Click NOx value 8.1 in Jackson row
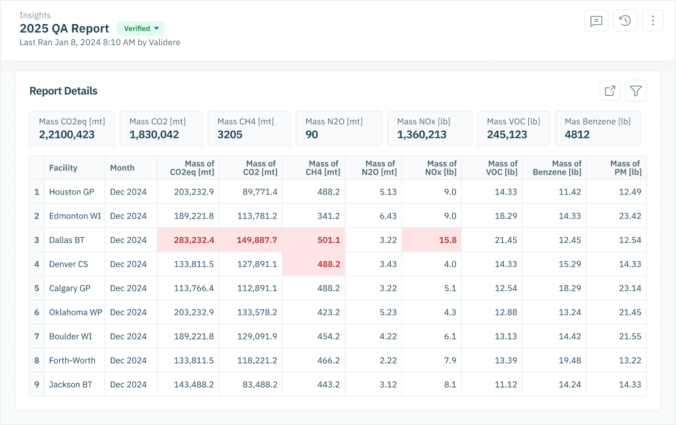Screen dimensions: 676x425 click(x=450, y=385)
